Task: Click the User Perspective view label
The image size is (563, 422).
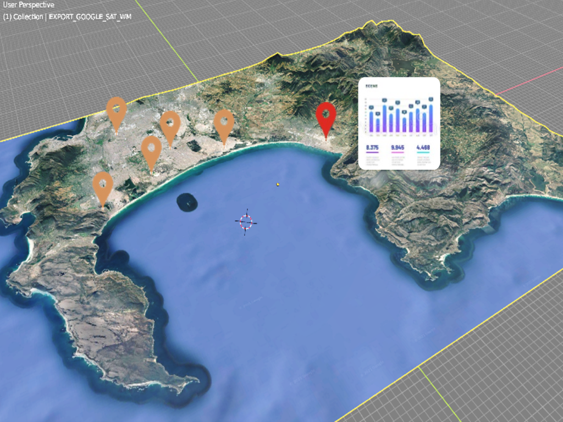Action: click(29, 5)
